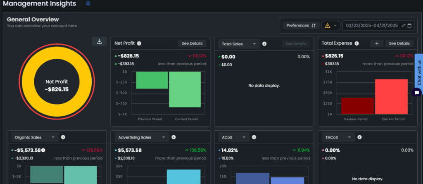Click the red 110.12% decrease in Net Profit
The width and height of the screenshot is (423, 184).
click(197, 56)
